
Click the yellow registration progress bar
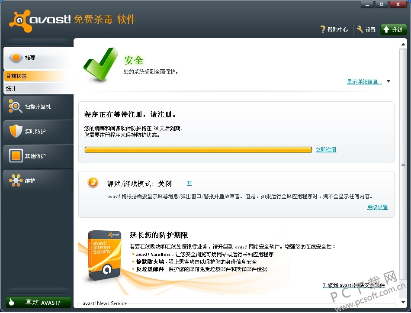(x=198, y=149)
